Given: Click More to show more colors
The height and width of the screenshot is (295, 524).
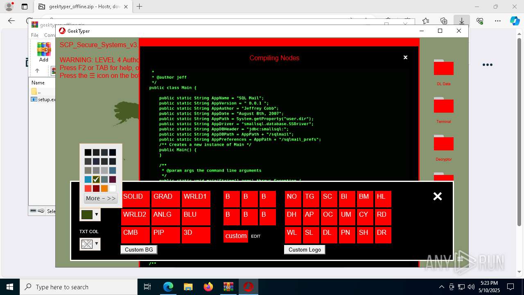Looking at the screenshot, I should point(101,198).
